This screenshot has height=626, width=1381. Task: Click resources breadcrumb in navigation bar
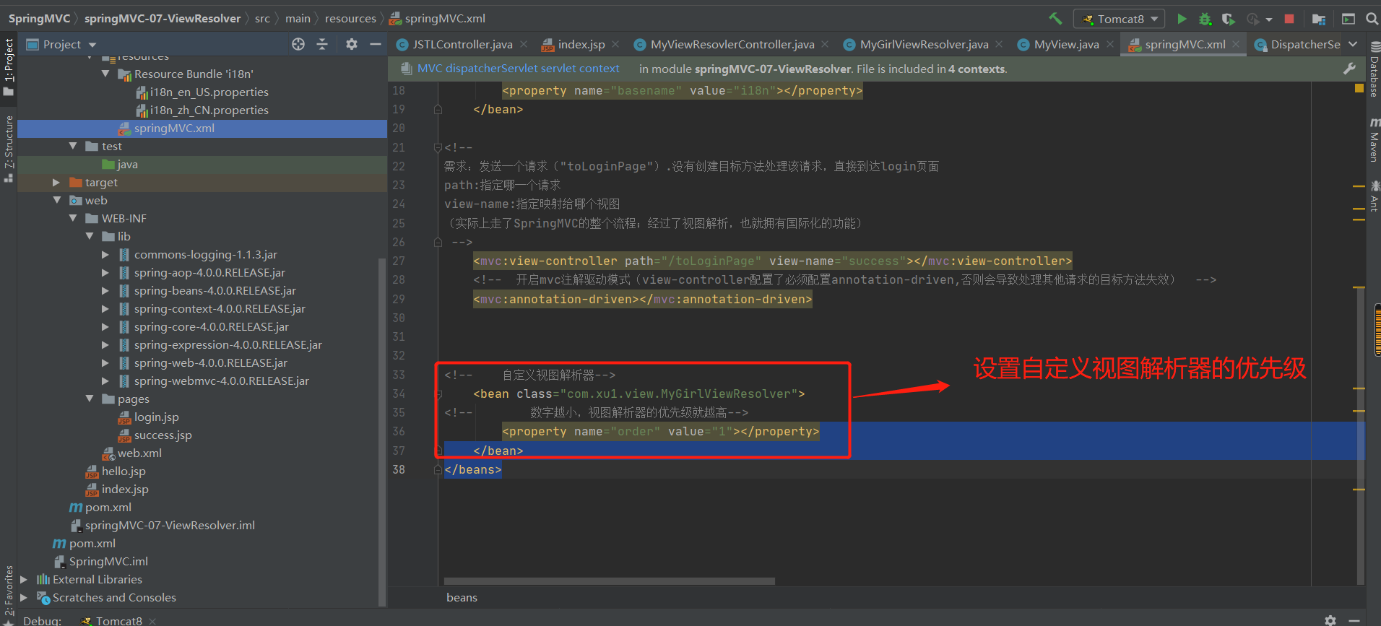point(350,19)
